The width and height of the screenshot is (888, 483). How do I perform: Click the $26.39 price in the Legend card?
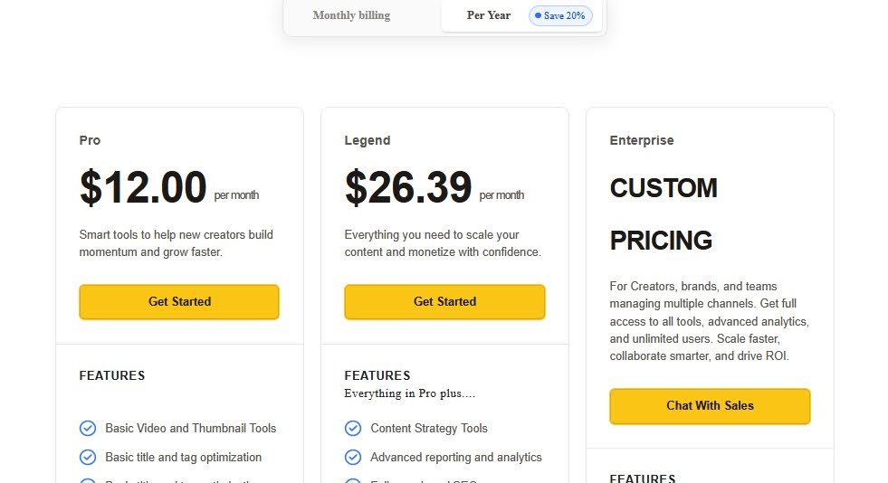pyautogui.click(x=408, y=188)
